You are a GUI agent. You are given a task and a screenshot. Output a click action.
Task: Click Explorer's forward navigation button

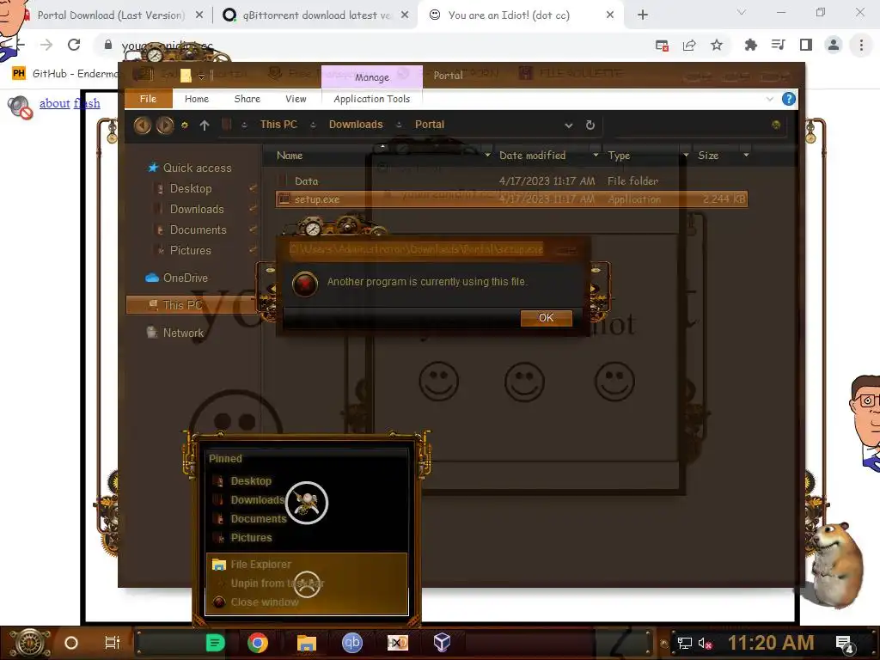[x=164, y=125]
